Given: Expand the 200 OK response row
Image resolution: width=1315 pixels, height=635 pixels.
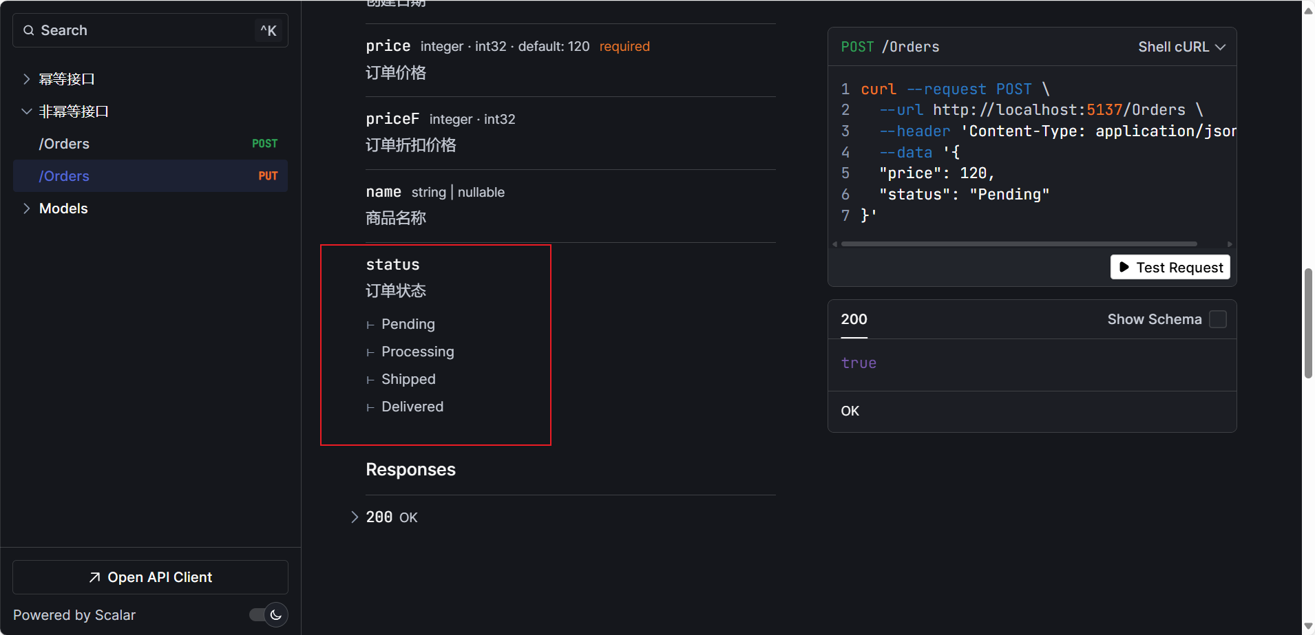Looking at the screenshot, I should coord(355,517).
